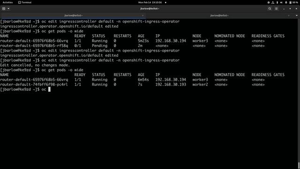The height and width of the screenshot is (169, 300).
Task: Click the volume speaker icon
Action: [x=281, y=2]
